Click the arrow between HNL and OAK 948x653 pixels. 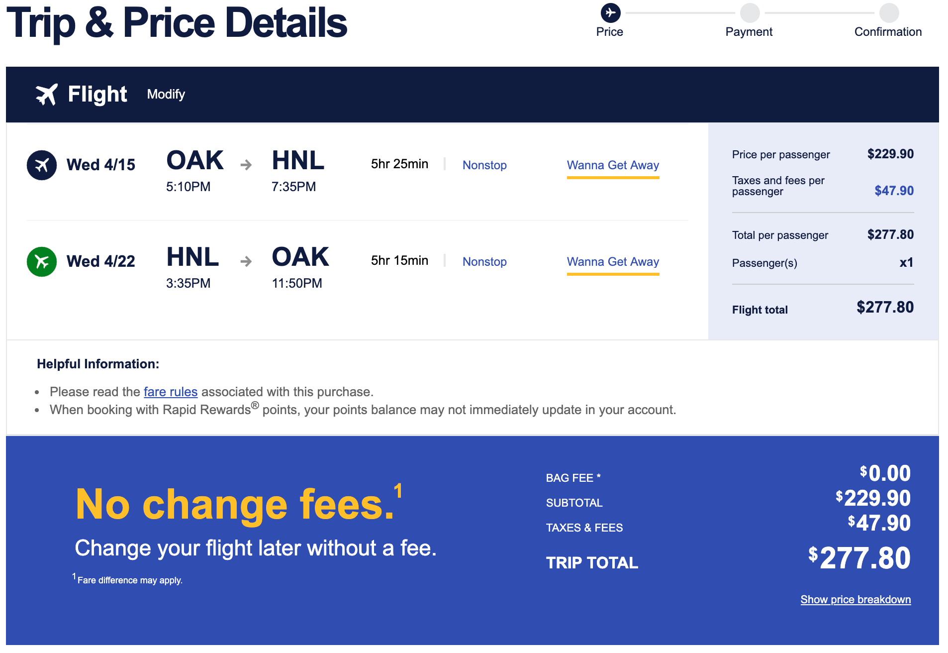[246, 261]
